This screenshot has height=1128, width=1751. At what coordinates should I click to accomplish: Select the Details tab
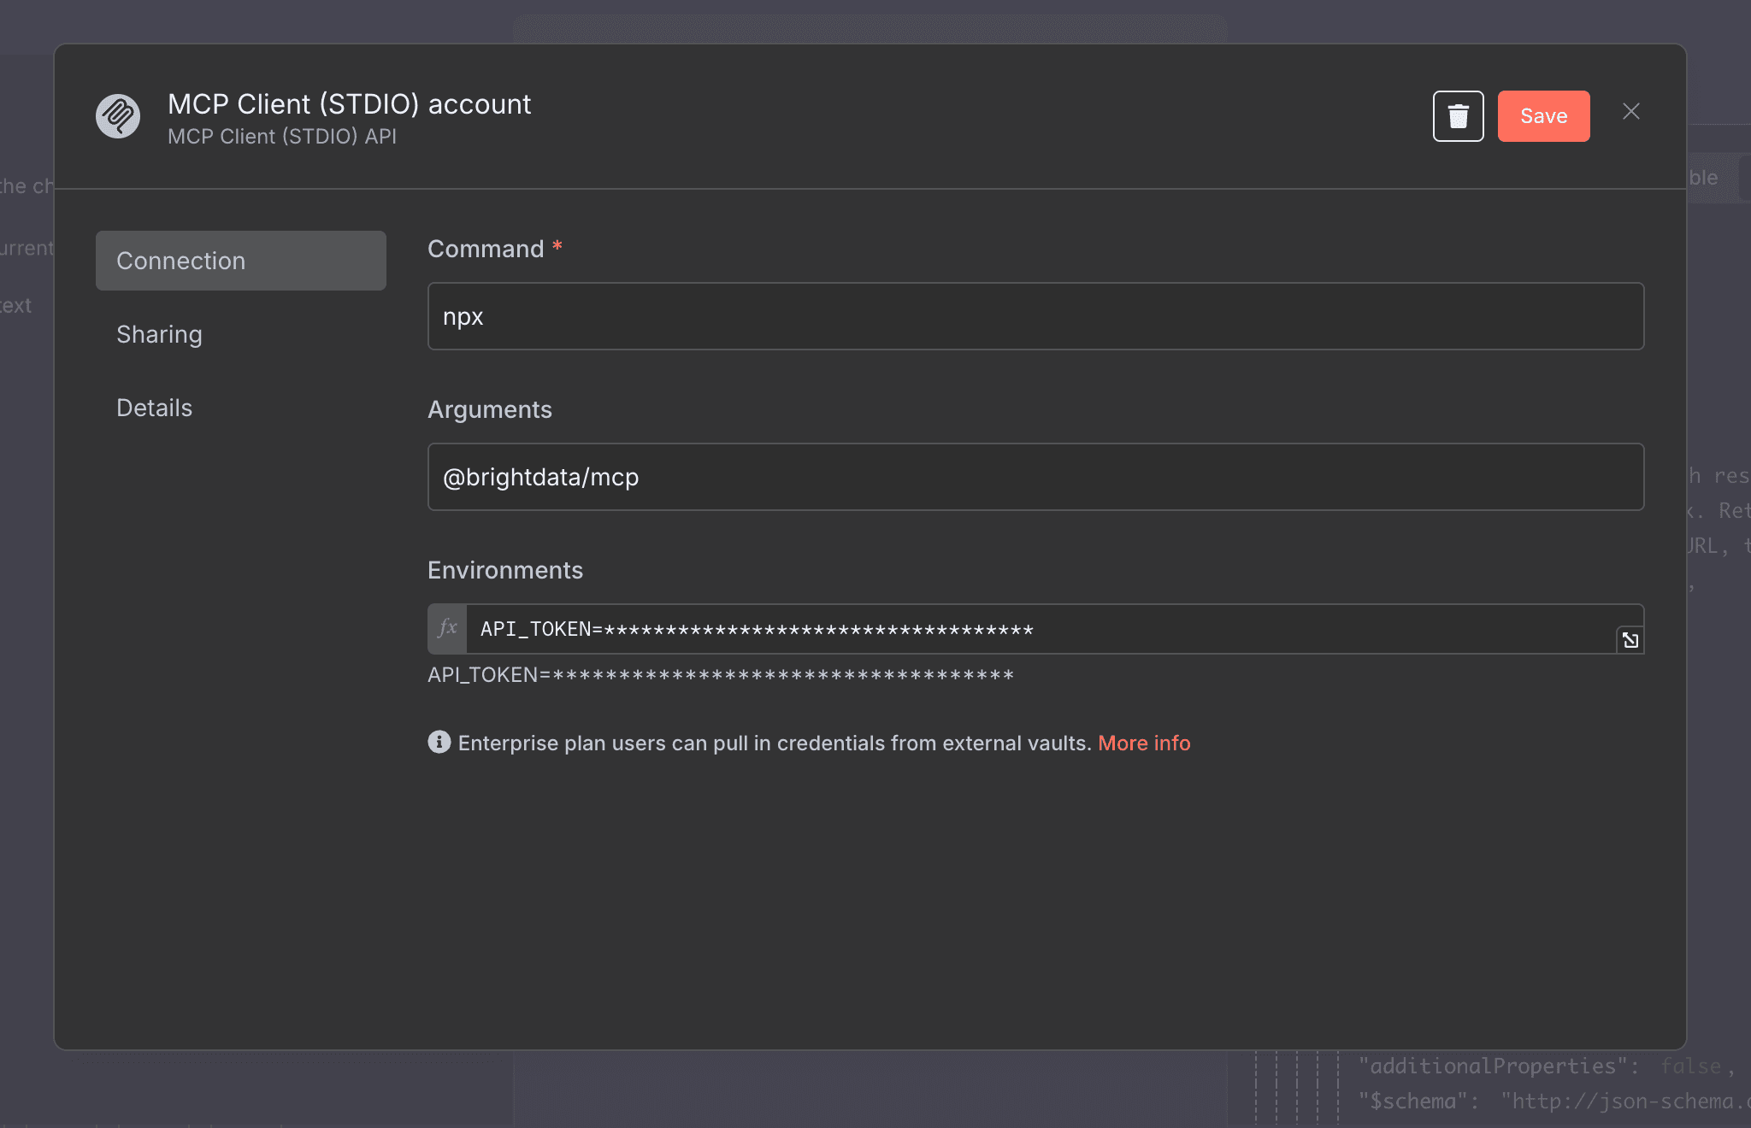[155, 408]
